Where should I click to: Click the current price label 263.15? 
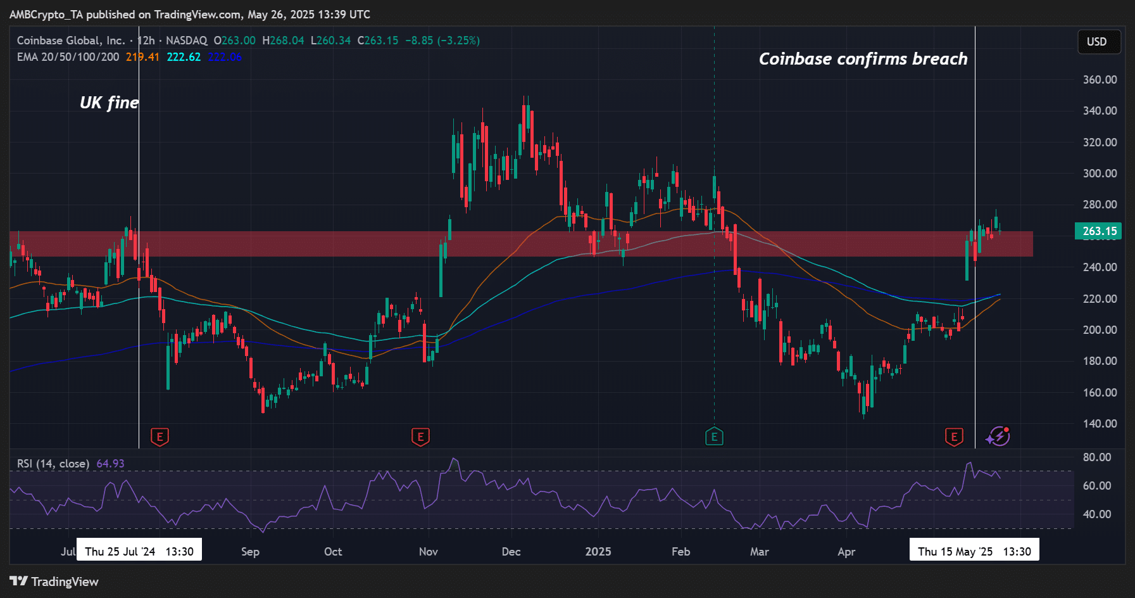coord(1098,231)
